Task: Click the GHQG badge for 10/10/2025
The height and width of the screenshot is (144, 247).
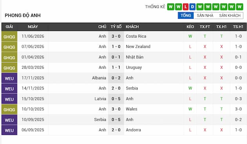Action: point(9,109)
